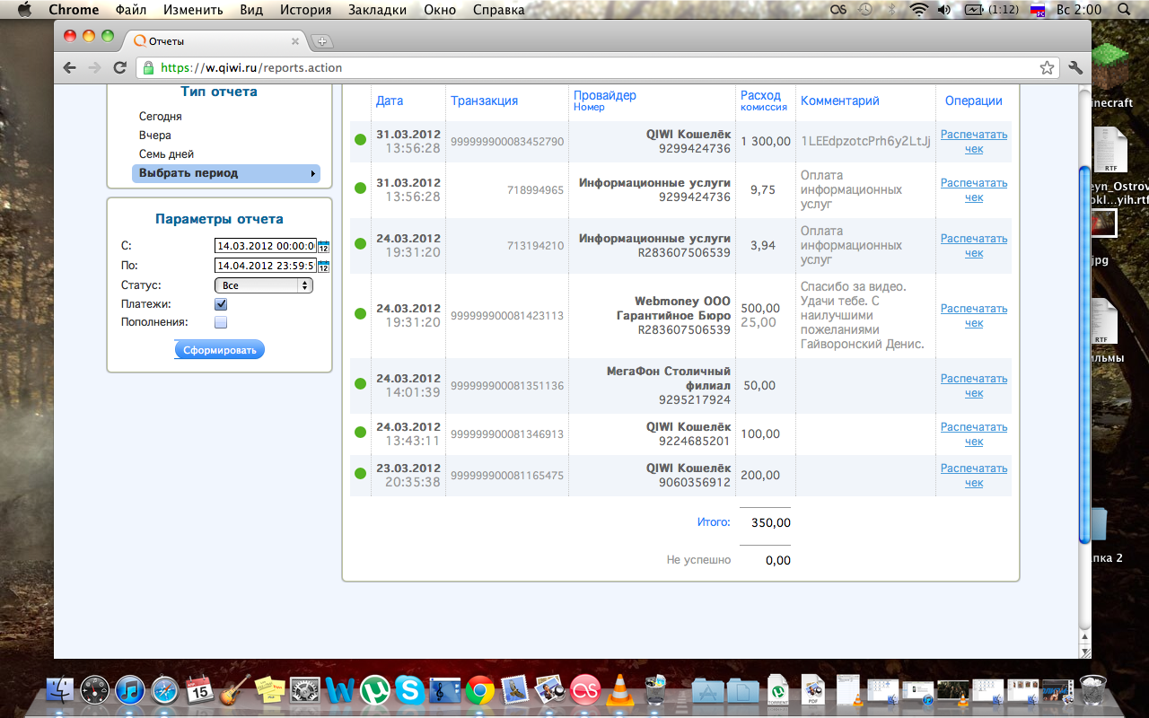Open the Last.fm scrobbler dock icon
This screenshot has width=1149, height=718.
click(585, 689)
